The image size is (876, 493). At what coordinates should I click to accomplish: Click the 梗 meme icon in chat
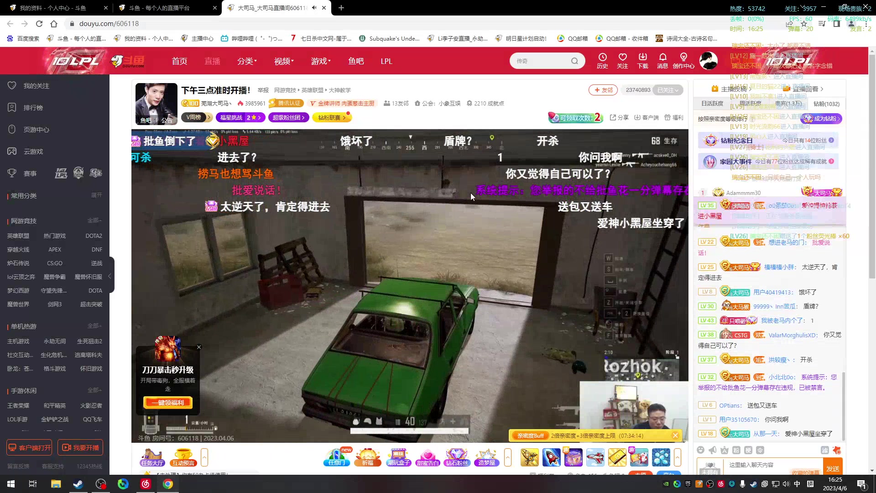tap(748, 450)
